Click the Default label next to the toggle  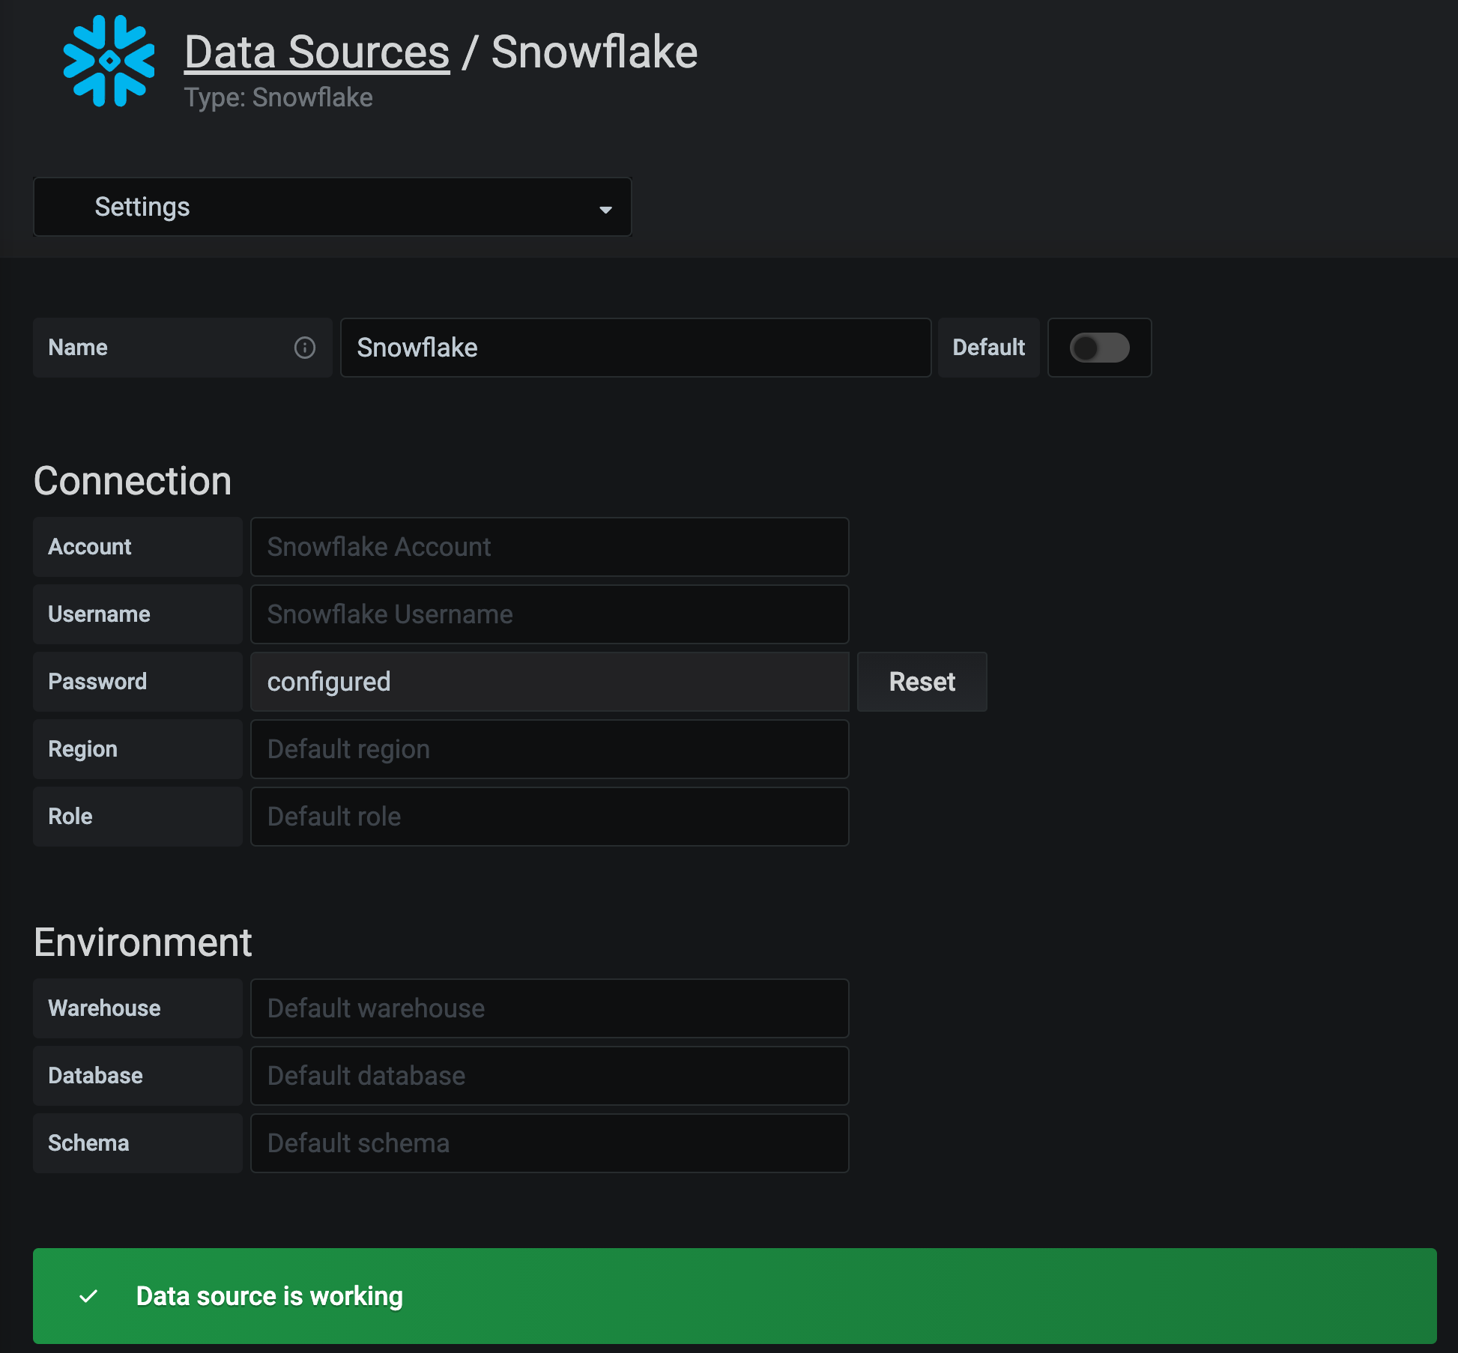click(989, 348)
